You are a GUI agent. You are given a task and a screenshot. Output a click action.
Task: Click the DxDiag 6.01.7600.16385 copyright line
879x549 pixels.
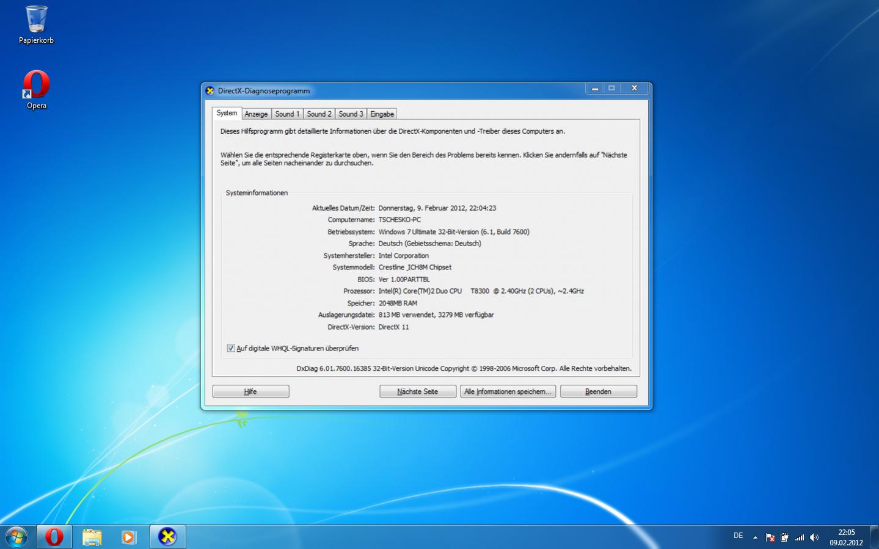464,369
